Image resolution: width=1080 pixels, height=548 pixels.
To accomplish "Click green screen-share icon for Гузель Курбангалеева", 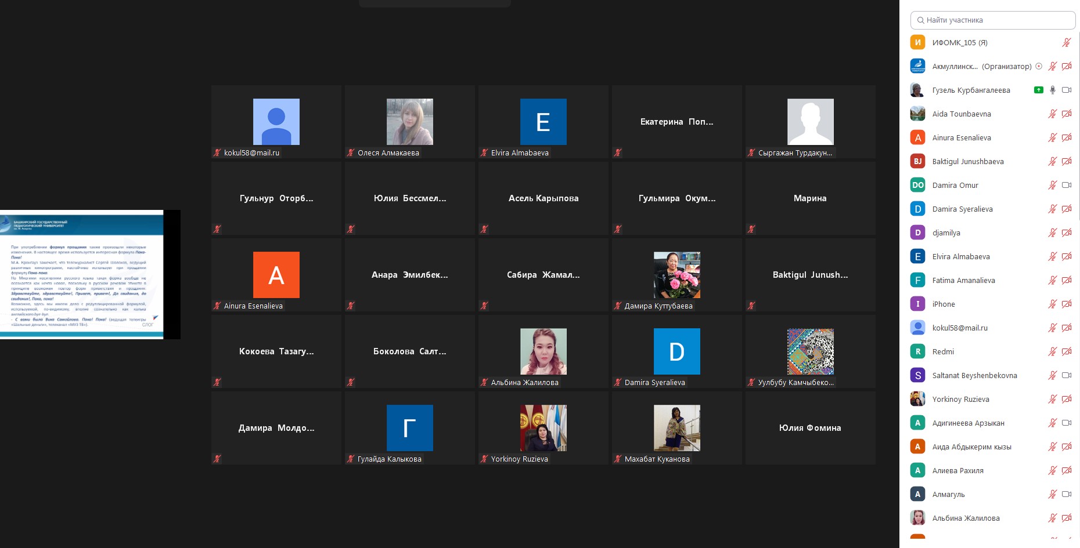I will (x=1039, y=90).
